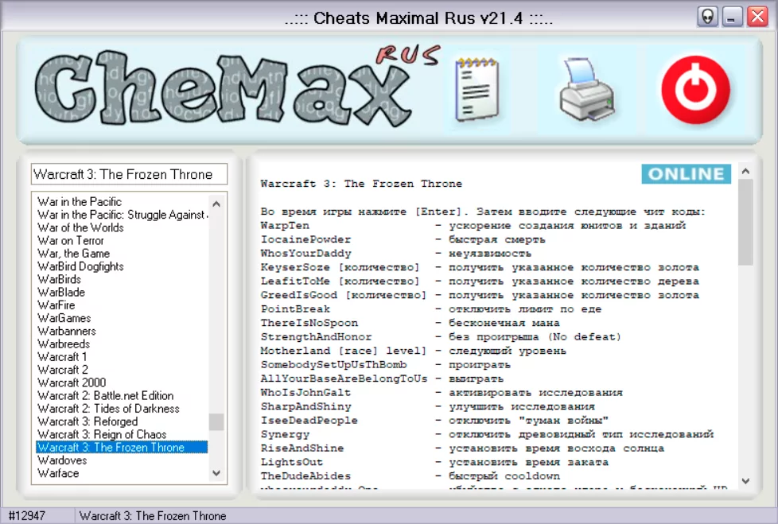This screenshot has height=524, width=778.
Task: Click status bar game title text
Action: (153, 515)
